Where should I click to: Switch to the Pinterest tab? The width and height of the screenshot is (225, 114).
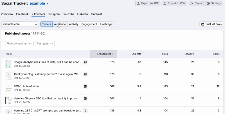(x=96, y=14)
